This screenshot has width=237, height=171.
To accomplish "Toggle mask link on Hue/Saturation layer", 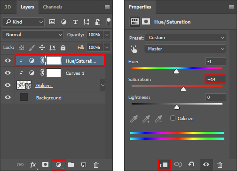I will tap(42, 60).
